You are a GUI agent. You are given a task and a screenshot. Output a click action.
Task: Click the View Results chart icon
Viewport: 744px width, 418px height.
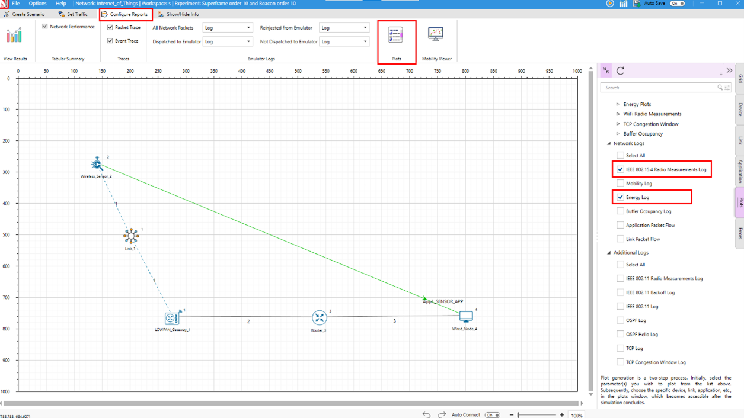click(14, 36)
